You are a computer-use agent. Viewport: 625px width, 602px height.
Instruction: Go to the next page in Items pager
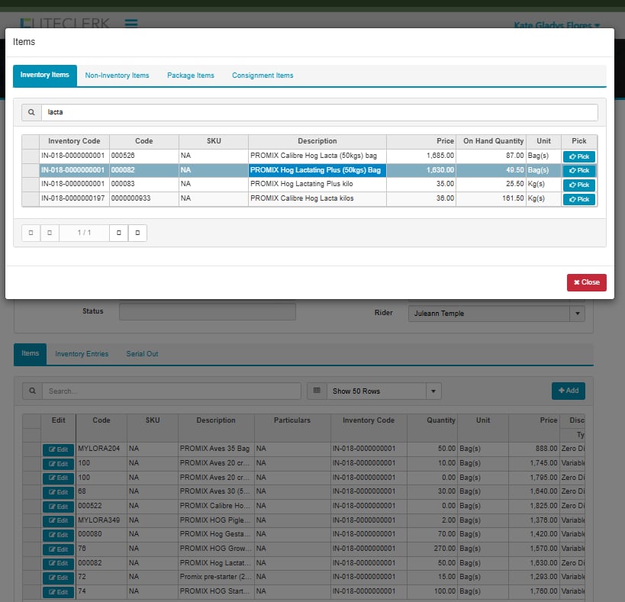click(x=118, y=233)
